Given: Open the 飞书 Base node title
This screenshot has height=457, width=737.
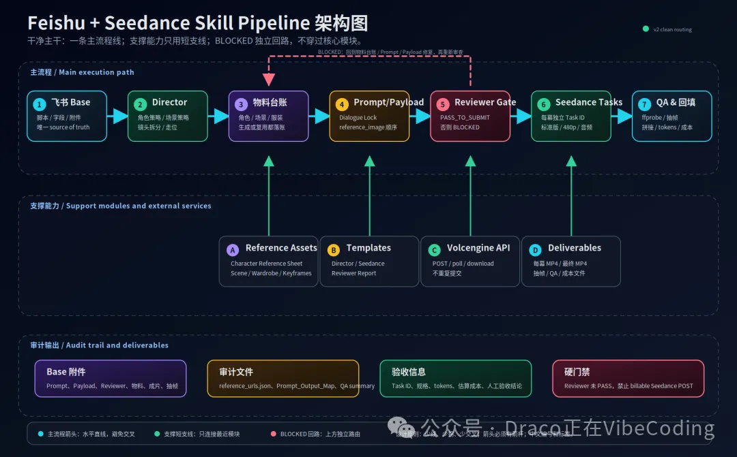Looking at the screenshot, I should [70, 102].
